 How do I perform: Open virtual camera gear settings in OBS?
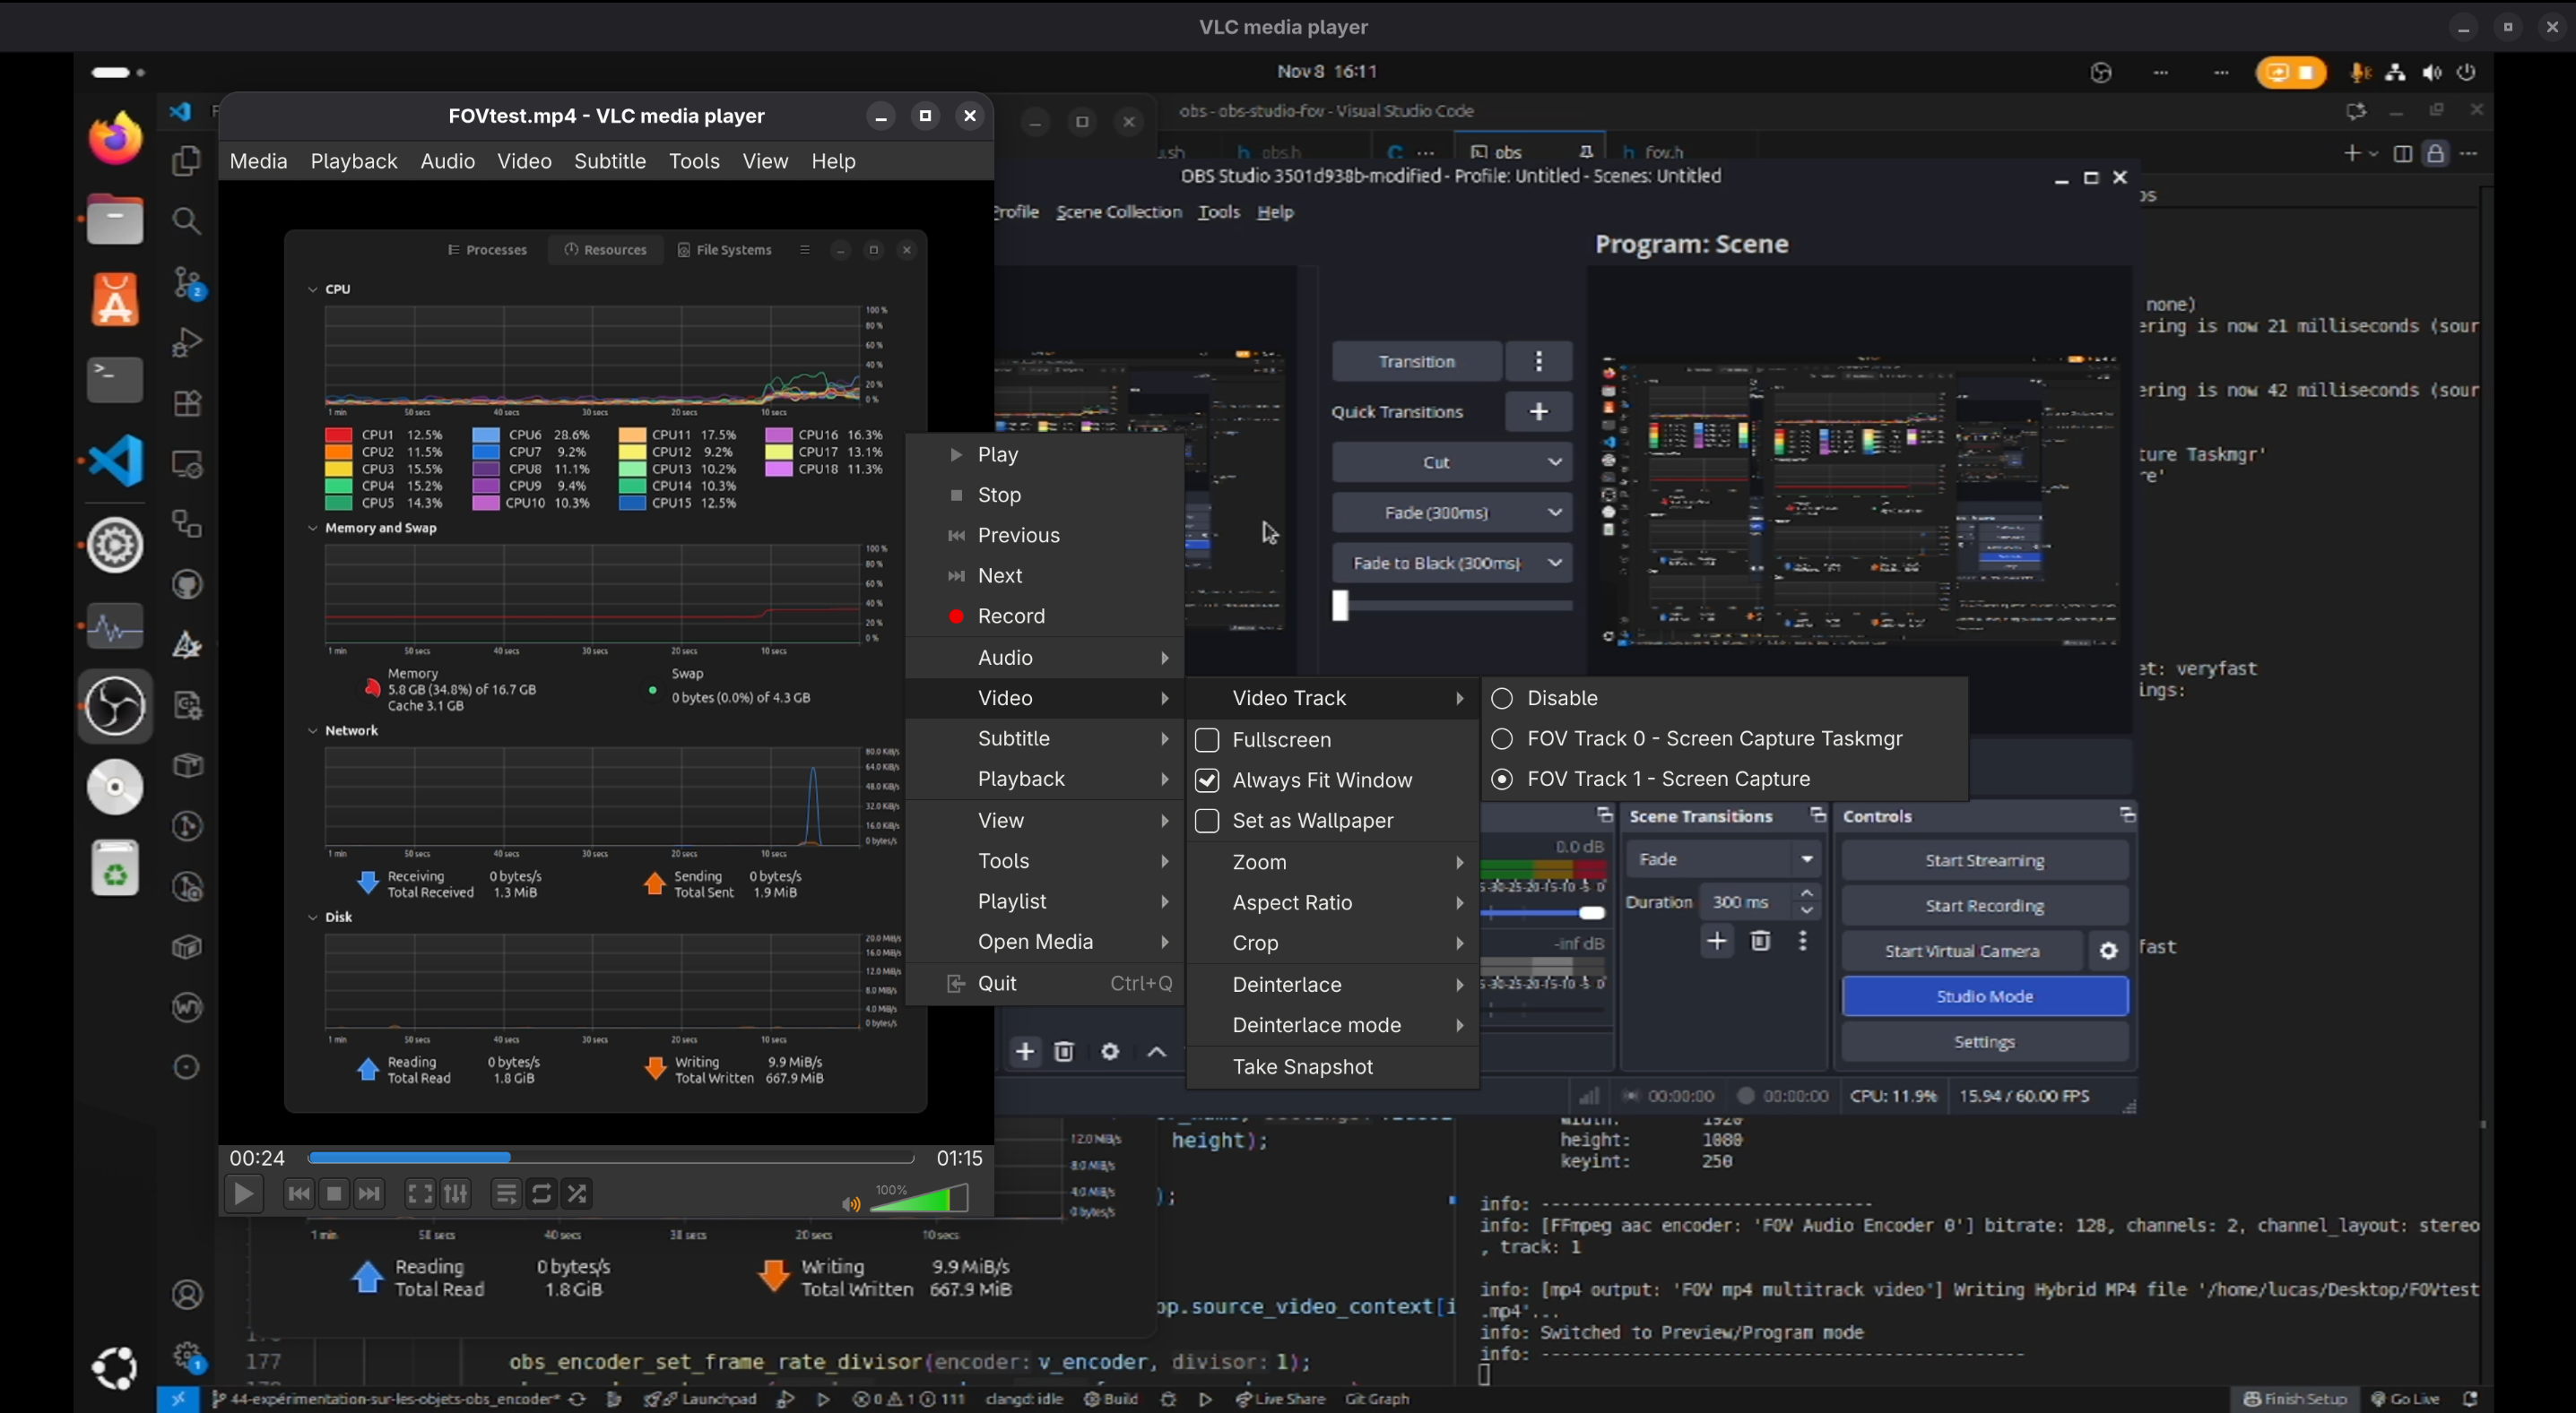2108,952
